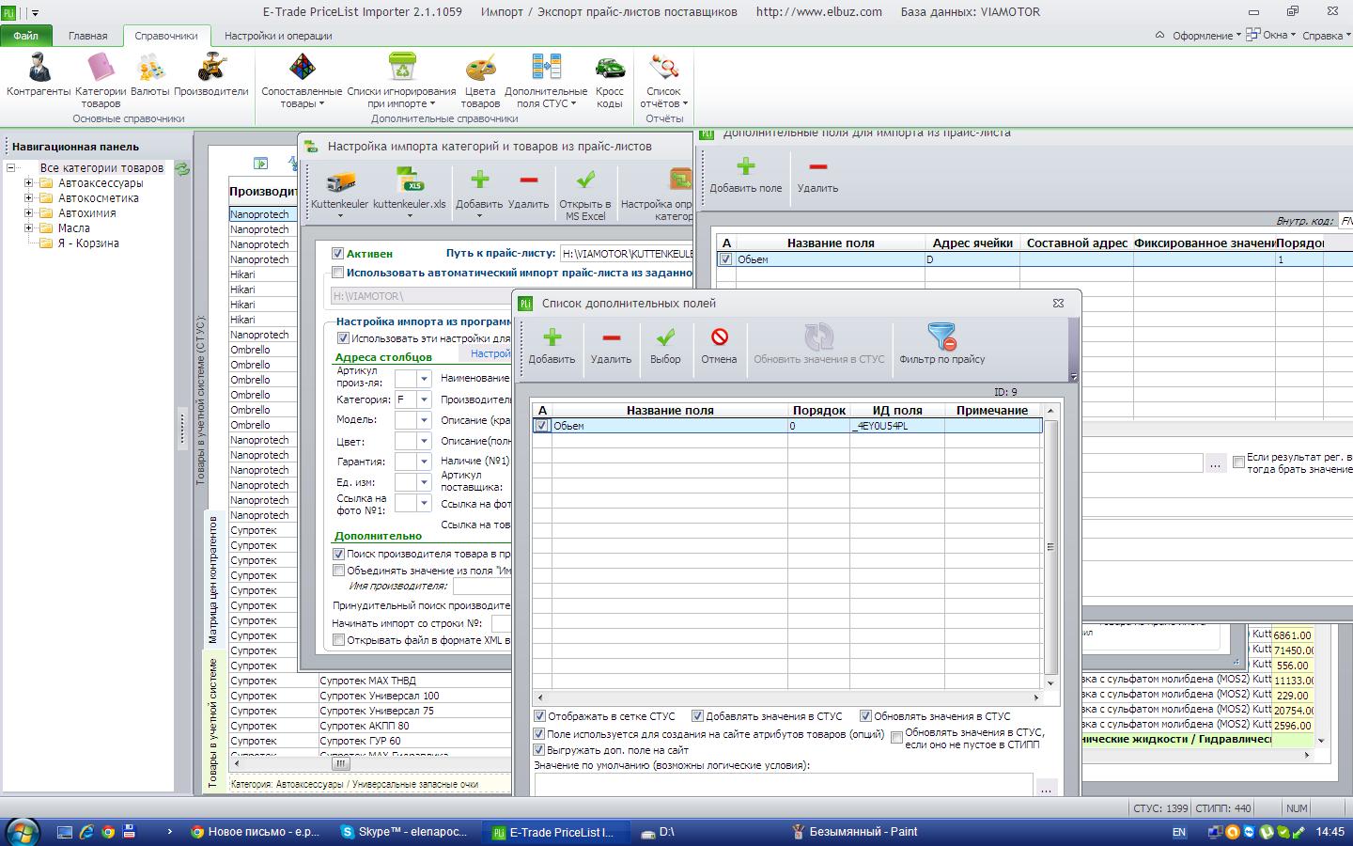Open Сопоставленные товары in the ribbon
This screenshot has width=1353, height=846.
coord(302,79)
